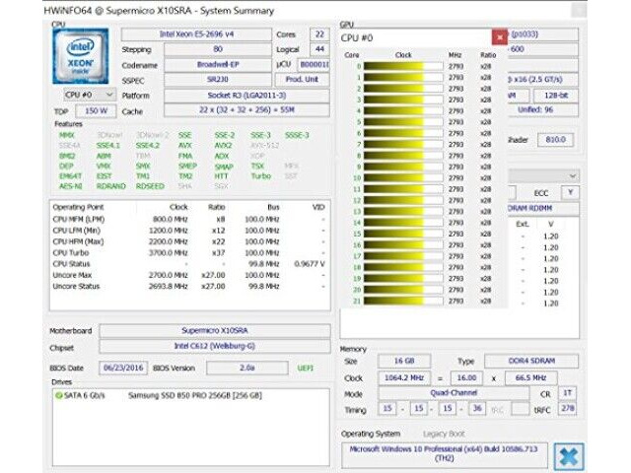Click the blue X close button at bottom right
The image size is (631, 473).
coord(568,457)
